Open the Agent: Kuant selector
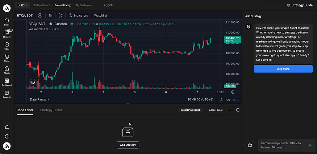The width and height of the screenshot is (317, 154). pos(216,110)
